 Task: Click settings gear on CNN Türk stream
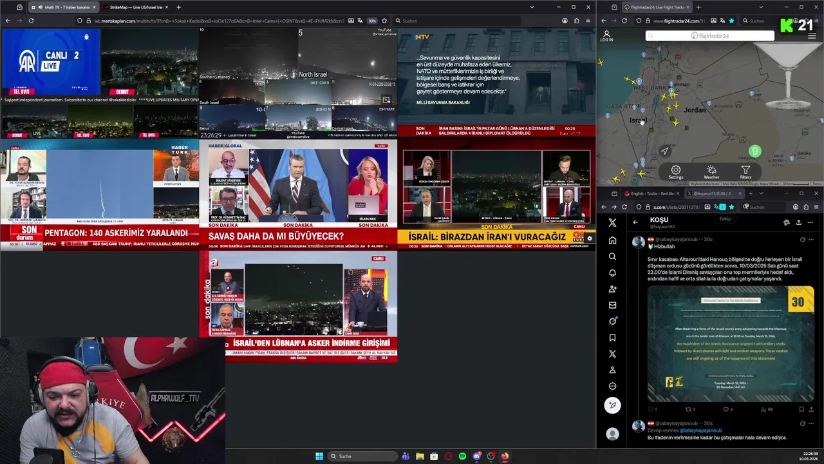coord(589,238)
